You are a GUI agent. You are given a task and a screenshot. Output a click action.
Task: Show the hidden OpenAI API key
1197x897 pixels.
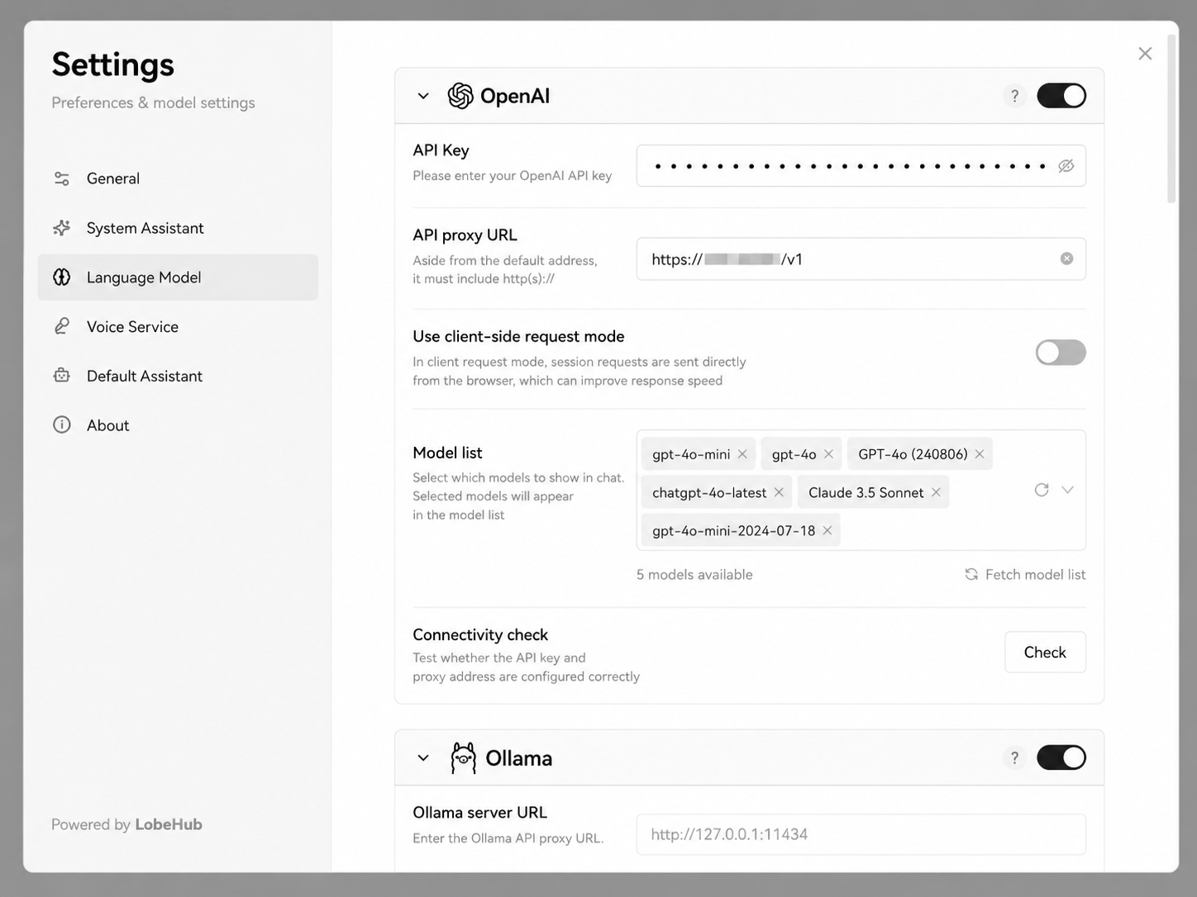1066,166
